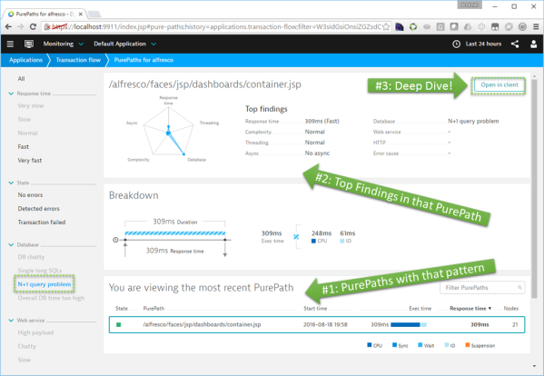This screenshot has width=544, height=376.
Task: Reload the page with the browser refresh icon
Action: point(33,26)
